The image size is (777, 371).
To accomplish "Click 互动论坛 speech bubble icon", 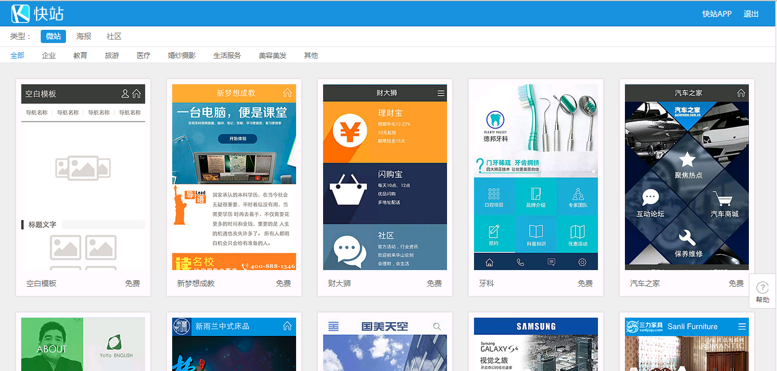I will click(650, 198).
